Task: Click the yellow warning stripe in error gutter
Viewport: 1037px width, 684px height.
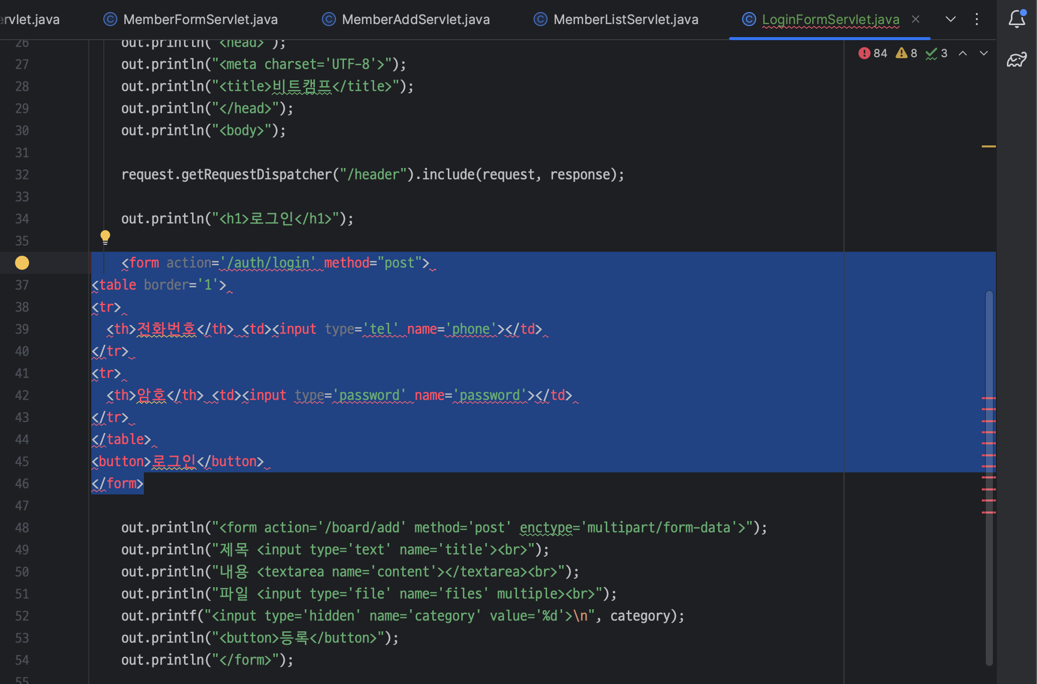Action: point(988,146)
